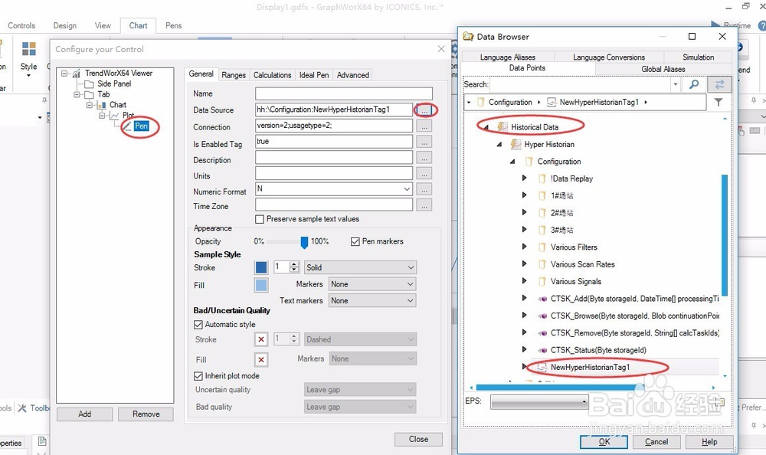
Task: Click the Style gallery icon in ribbon
Action: coord(29,49)
